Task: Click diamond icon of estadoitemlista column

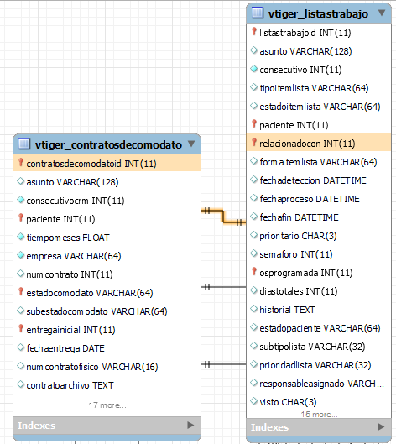Action: pyautogui.click(x=254, y=106)
